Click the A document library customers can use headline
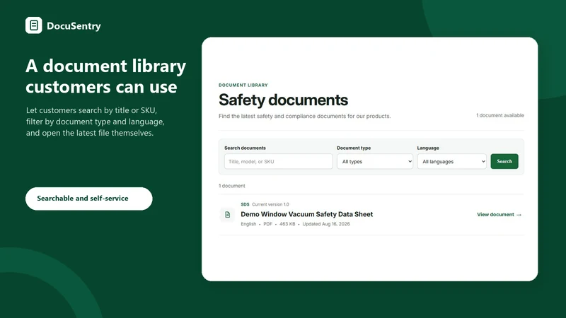The image size is (566, 318). point(105,76)
